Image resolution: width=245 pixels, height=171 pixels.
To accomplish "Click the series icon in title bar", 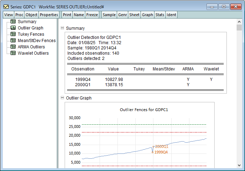I will click(x=6, y=7).
